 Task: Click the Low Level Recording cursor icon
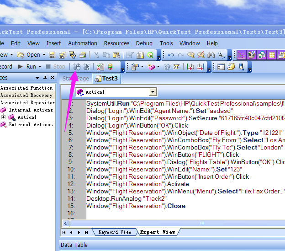click(x=86, y=67)
